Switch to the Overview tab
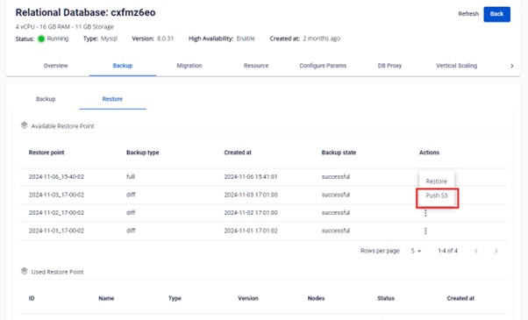528x320 pixels. coord(55,66)
